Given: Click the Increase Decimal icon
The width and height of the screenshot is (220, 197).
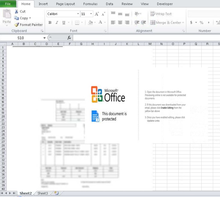Looking at the screenshot, I should pyautogui.click(x=218, y=23).
